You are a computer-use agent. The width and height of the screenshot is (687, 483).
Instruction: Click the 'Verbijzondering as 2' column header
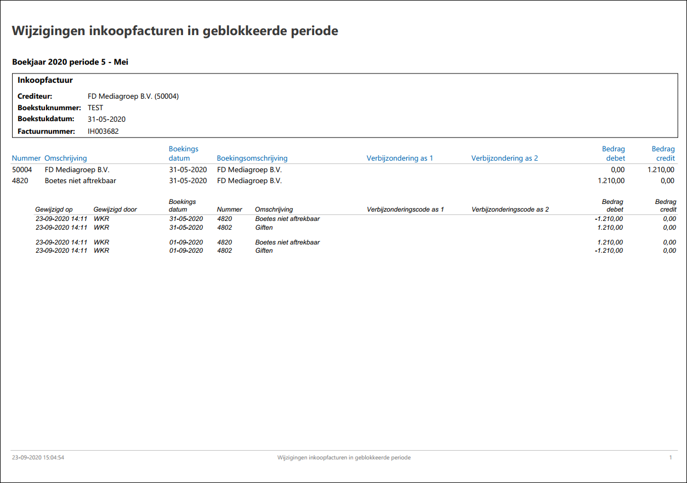[504, 158]
